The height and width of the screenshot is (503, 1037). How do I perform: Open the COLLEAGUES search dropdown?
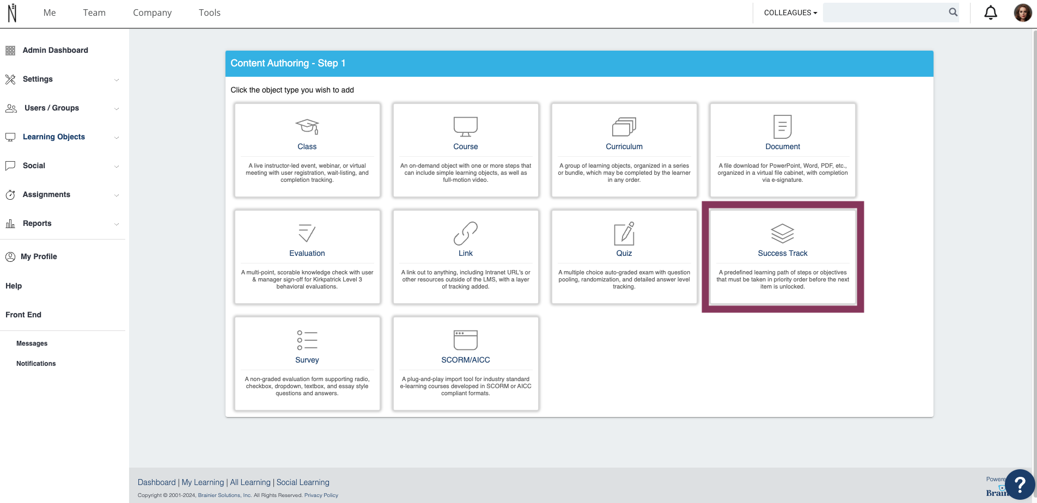[790, 13]
